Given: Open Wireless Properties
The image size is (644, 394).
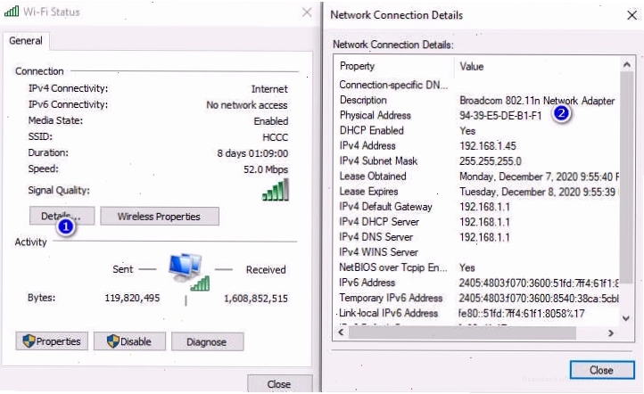Looking at the screenshot, I should pos(160,217).
